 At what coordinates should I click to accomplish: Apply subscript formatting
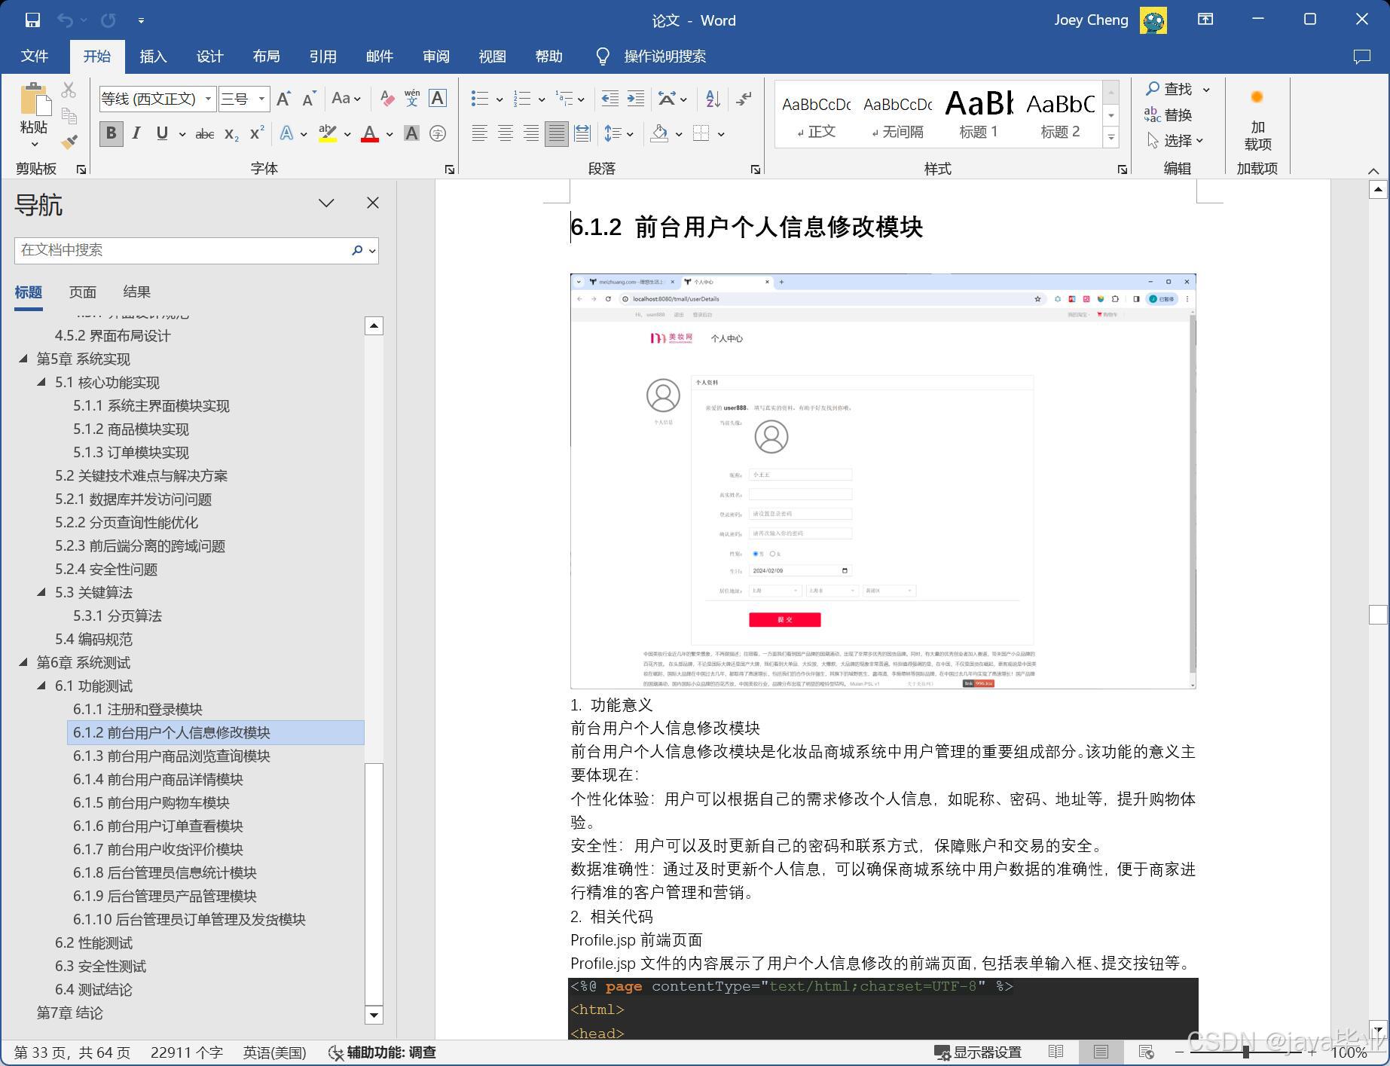[x=231, y=134]
